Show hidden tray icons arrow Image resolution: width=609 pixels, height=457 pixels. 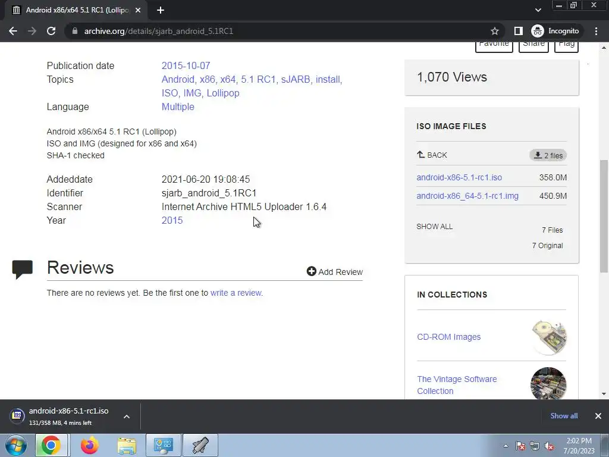506,446
